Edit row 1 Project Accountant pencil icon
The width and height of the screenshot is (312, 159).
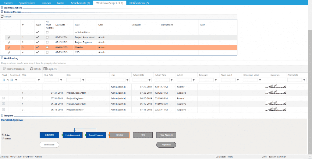point(9,37)
